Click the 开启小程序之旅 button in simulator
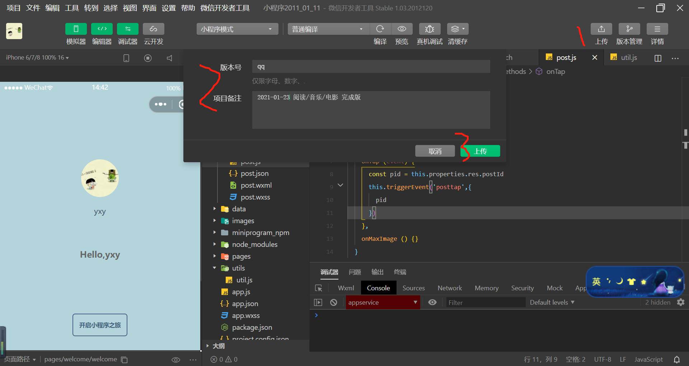 (x=100, y=325)
